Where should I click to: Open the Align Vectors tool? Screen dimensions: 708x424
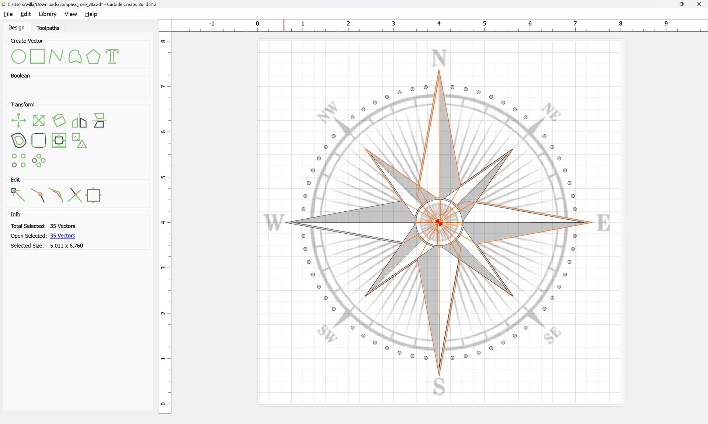tap(59, 140)
